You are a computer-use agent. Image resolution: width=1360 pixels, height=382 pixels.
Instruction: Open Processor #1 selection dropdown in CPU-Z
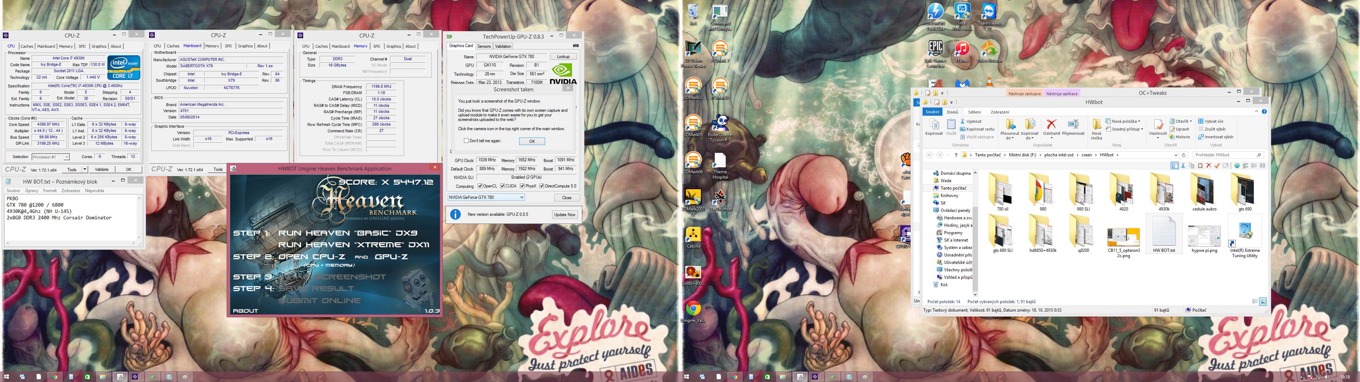pos(50,157)
